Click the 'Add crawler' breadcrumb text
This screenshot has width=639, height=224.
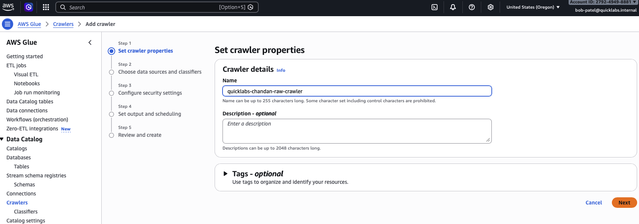coord(100,24)
